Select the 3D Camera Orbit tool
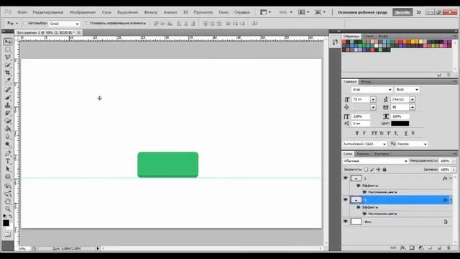This screenshot has width=460, height=259. (8, 194)
